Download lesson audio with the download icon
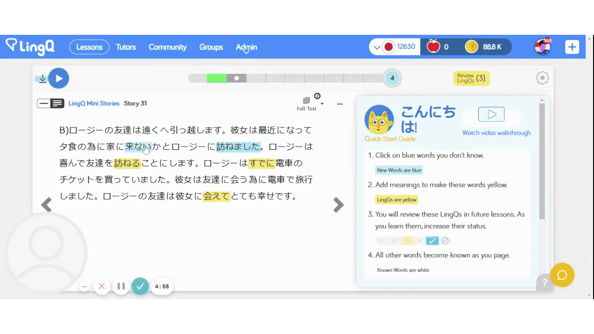594x334 pixels. 42,79
